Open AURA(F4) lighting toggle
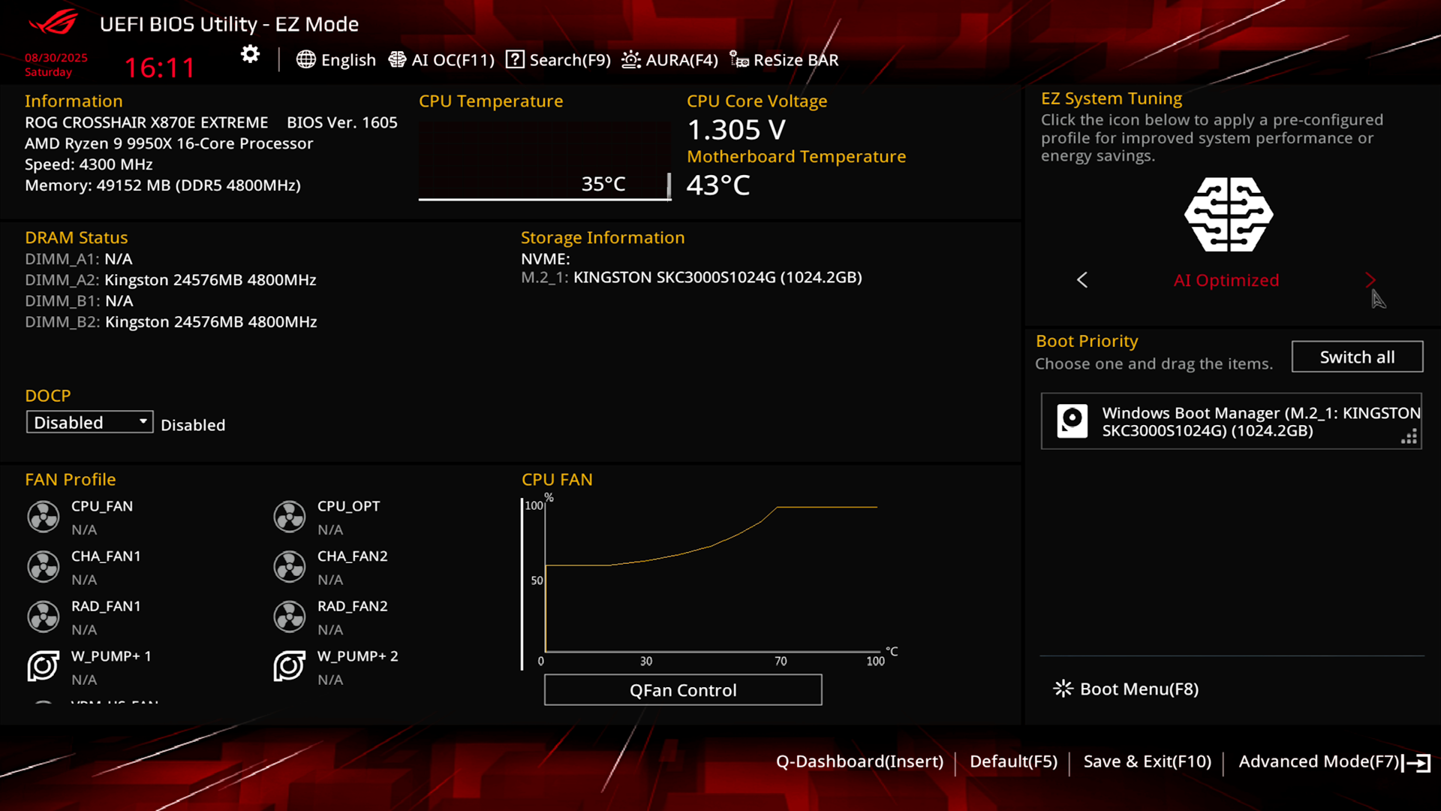Viewport: 1441px width, 811px height. (669, 60)
